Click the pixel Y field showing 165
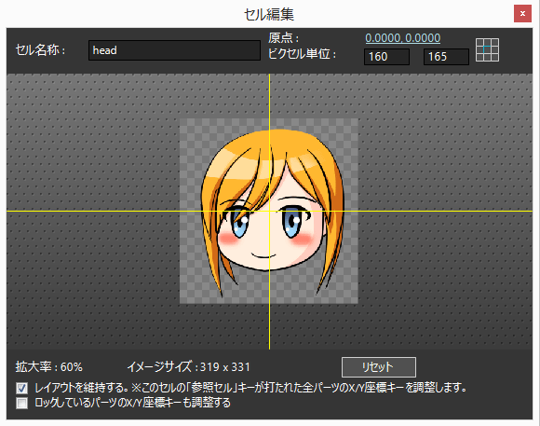This screenshot has height=426, width=540. click(x=446, y=57)
